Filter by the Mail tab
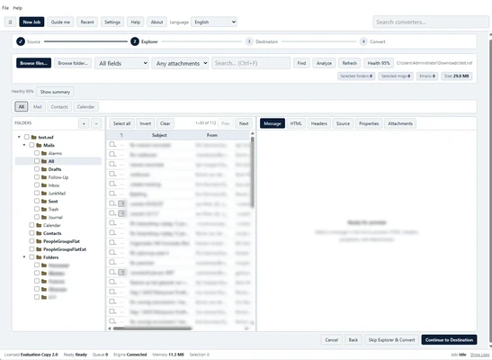492x360 pixels. click(38, 107)
